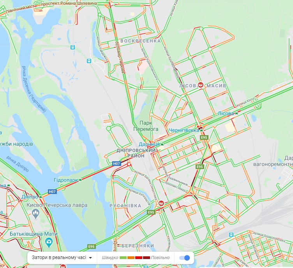The height and width of the screenshot is (268, 293).
Task: Click the green fast-traffic legend swatch
Action: coord(123,258)
